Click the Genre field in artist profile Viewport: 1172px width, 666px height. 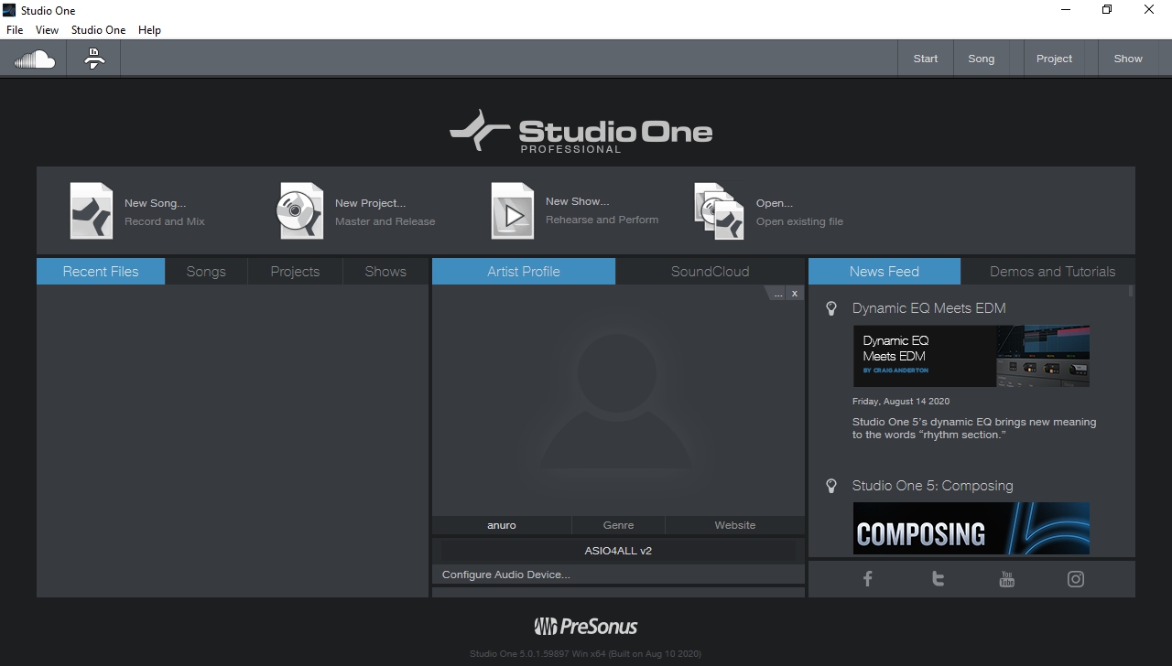tap(618, 525)
